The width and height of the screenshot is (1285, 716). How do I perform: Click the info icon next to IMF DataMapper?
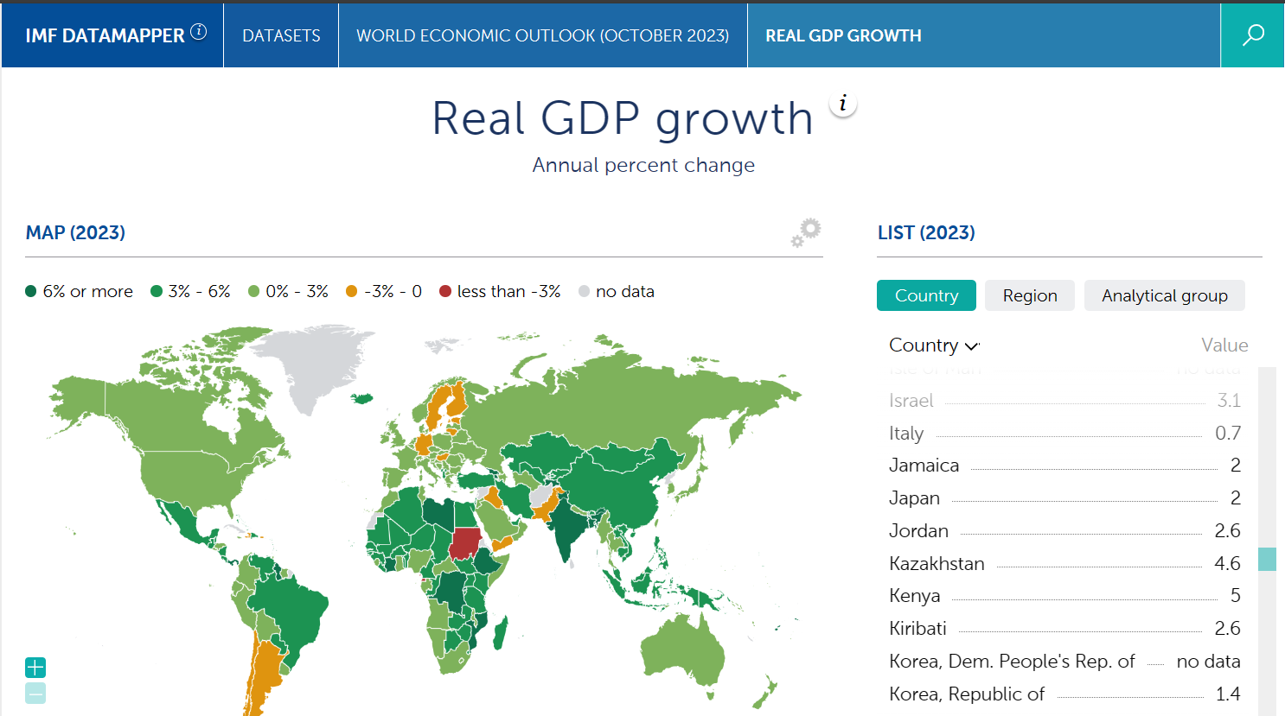pyautogui.click(x=199, y=32)
